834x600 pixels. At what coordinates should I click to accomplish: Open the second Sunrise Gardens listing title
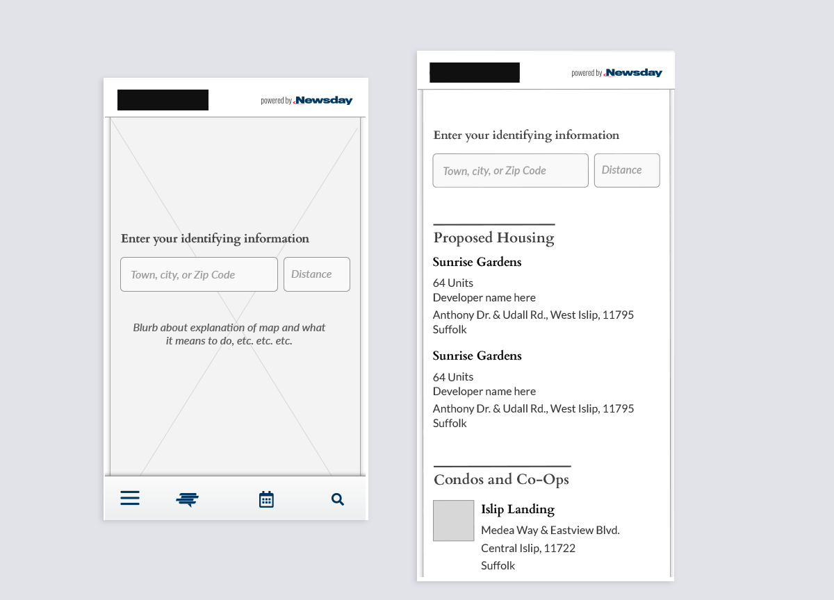pos(477,356)
